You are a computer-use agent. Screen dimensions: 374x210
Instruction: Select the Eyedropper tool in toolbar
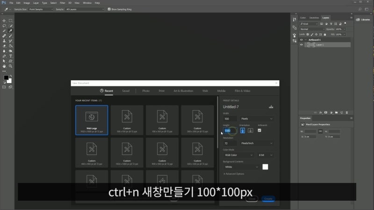pyautogui.click(x=10, y=31)
